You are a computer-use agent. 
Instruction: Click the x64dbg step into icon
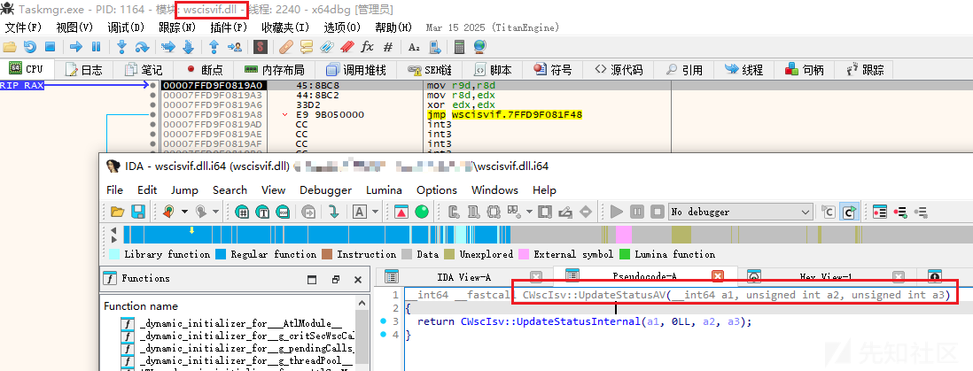point(122,47)
